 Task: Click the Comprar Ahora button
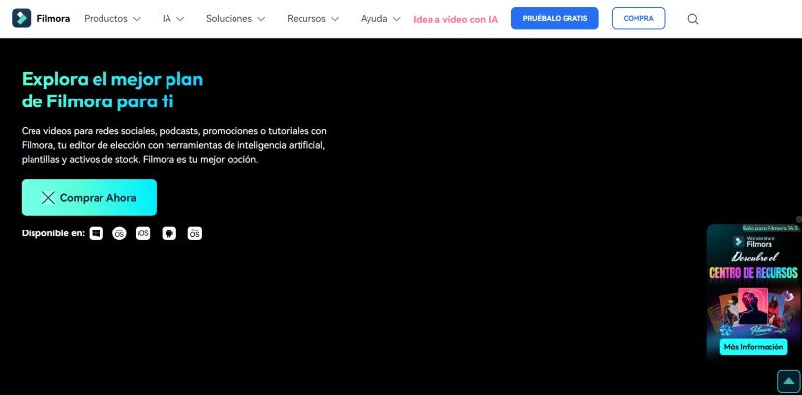(x=89, y=197)
